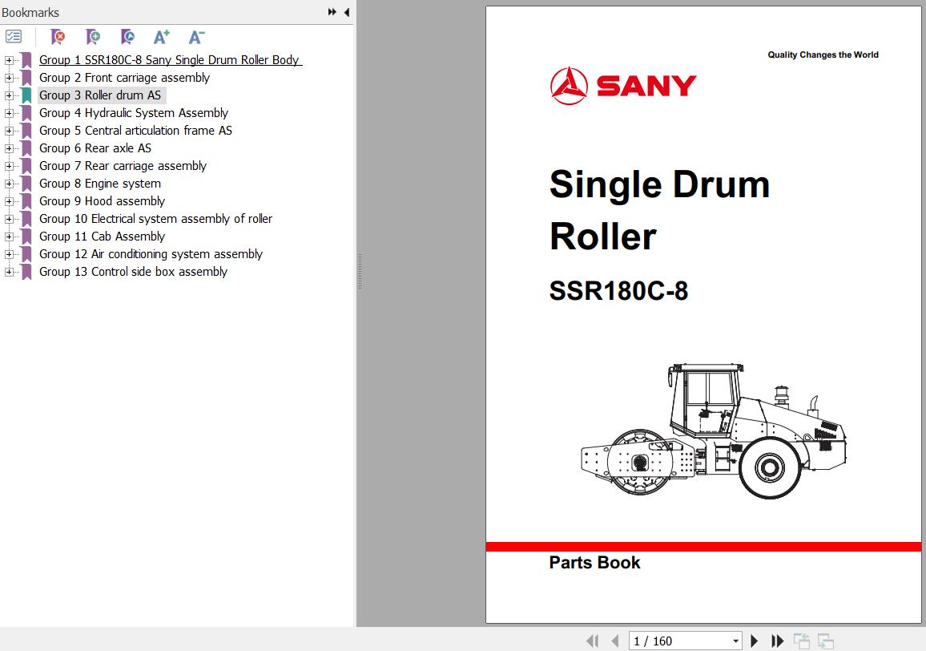Open the page number dropdown arrow
Viewport: 926px width, 651px height.
(x=735, y=641)
